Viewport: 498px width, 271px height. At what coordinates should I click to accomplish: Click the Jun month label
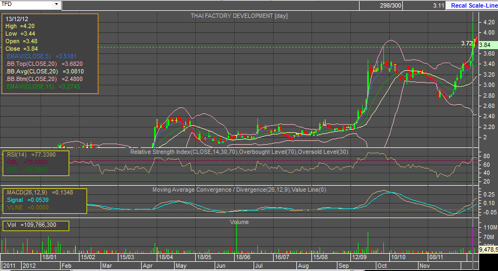tap(221, 266)
